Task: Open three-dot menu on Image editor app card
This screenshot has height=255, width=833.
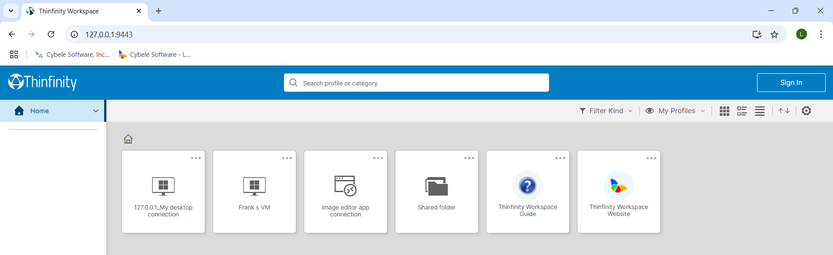Action: pos(378,158)
